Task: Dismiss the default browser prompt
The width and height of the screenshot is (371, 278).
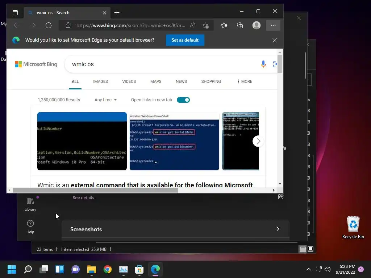Action: click(275, 40)
